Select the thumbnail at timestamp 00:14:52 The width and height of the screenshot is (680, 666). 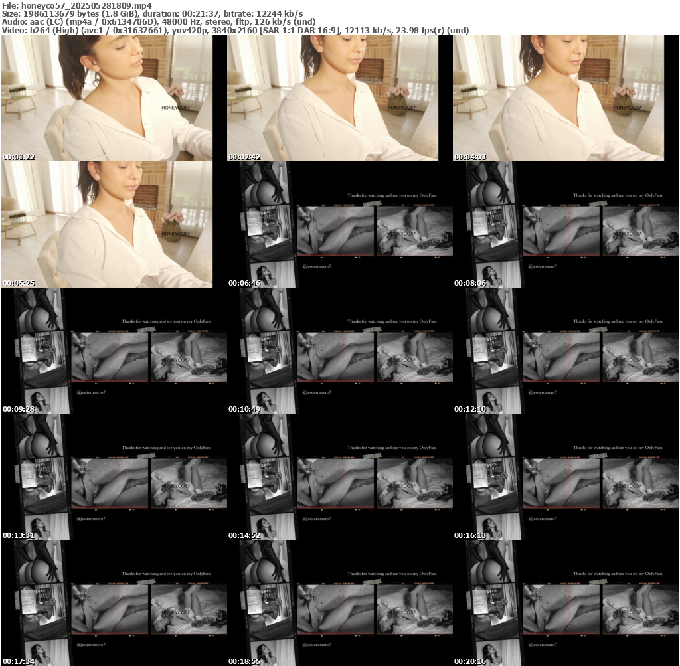coord(340,477)
